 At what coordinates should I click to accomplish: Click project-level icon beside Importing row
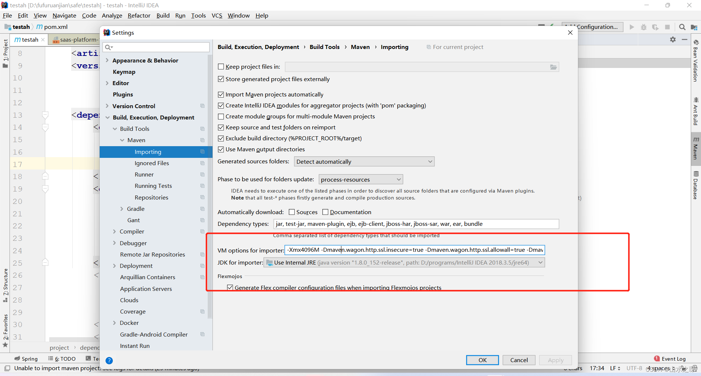click(202, 152)
